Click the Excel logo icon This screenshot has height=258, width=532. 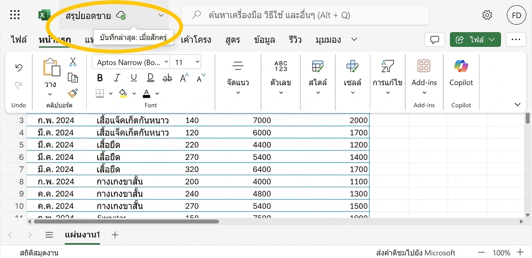44,15
